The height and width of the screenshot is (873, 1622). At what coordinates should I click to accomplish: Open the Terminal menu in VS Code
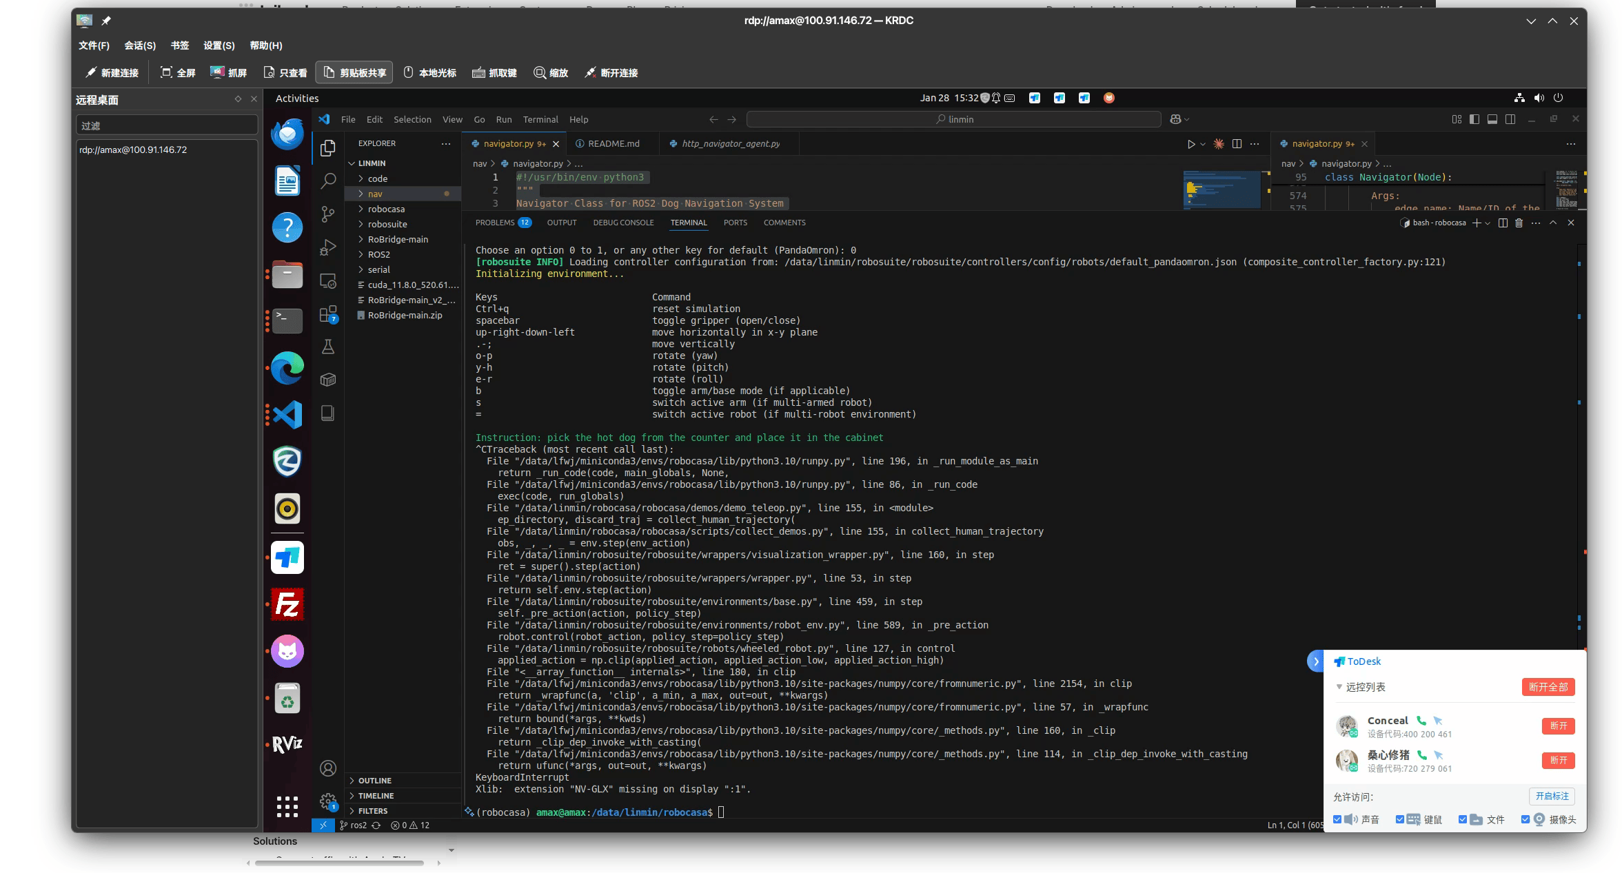coord(540,119)
